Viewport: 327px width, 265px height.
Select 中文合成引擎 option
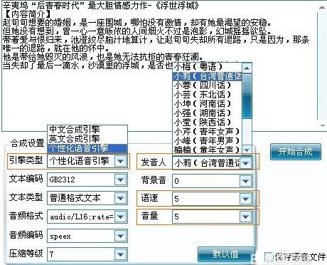87,130
